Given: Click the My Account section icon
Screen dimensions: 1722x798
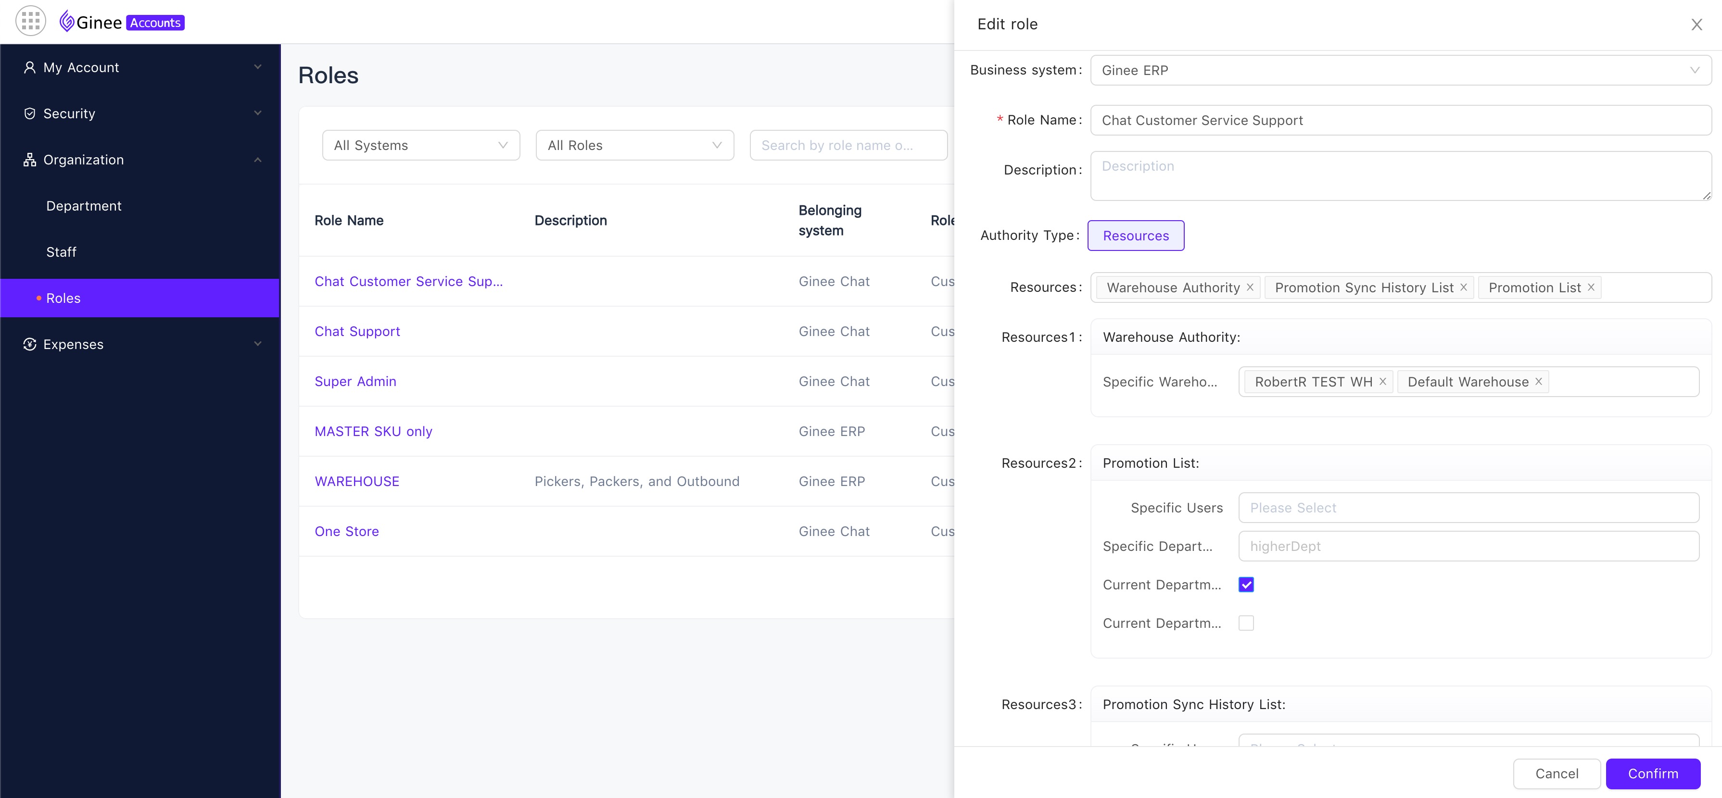Looking at the screenshot, I should [x=30, y=67].
